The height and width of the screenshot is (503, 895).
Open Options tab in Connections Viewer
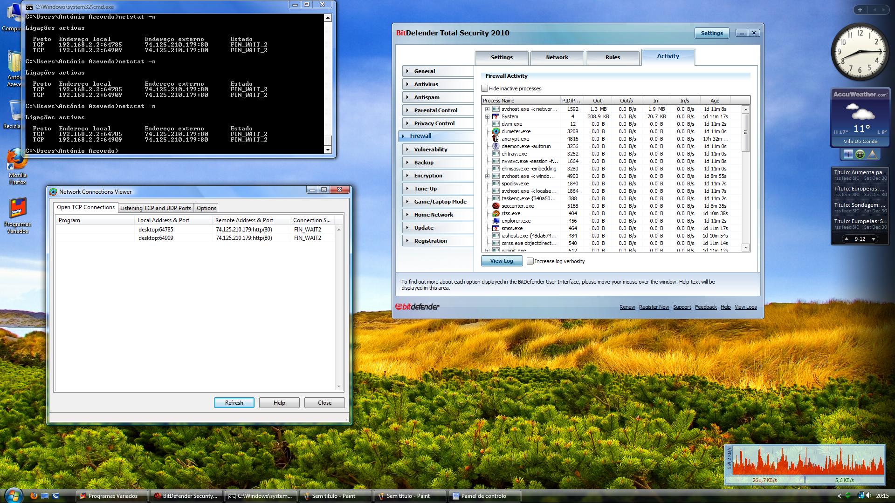point(206,208)
